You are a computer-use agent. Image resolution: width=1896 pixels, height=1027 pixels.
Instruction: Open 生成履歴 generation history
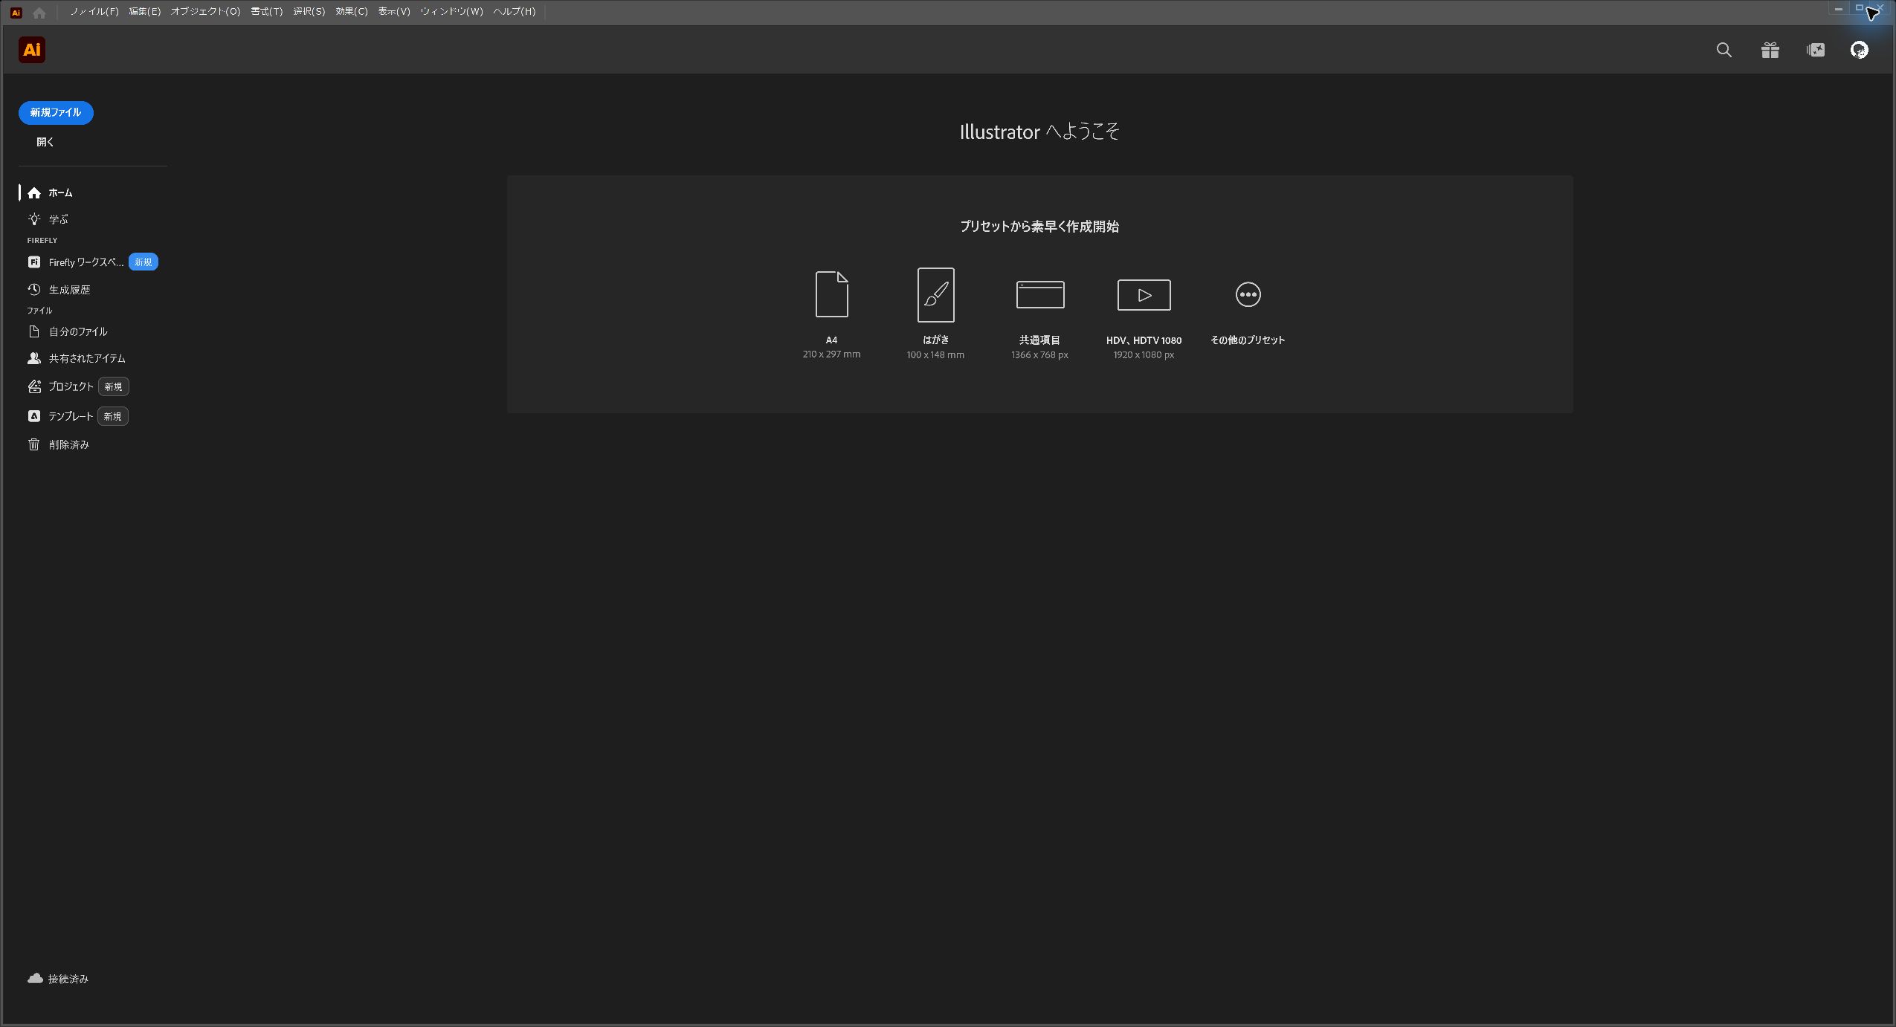coord(59,289)
